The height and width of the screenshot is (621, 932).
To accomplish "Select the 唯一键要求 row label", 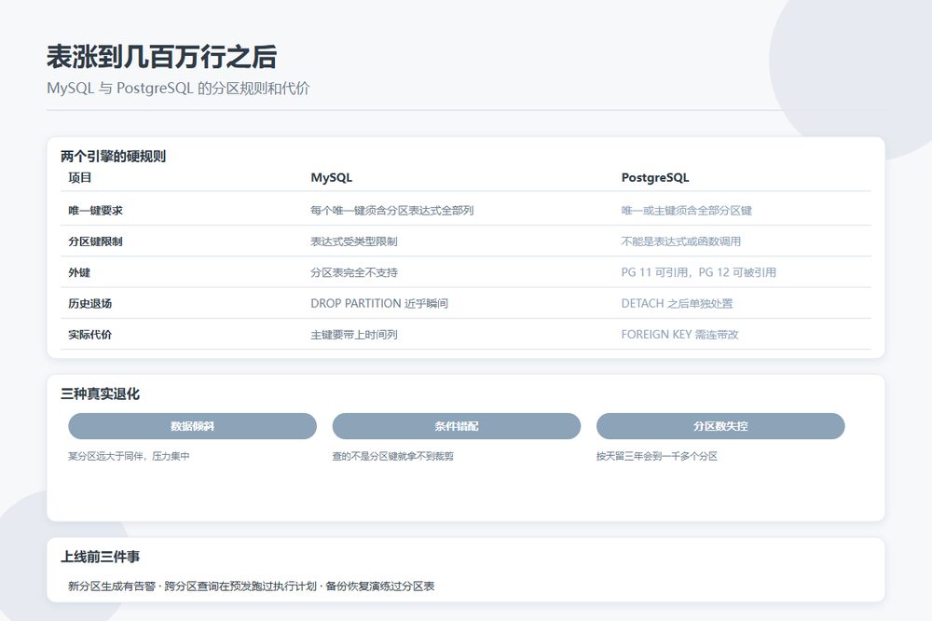I will pos(96,210).
